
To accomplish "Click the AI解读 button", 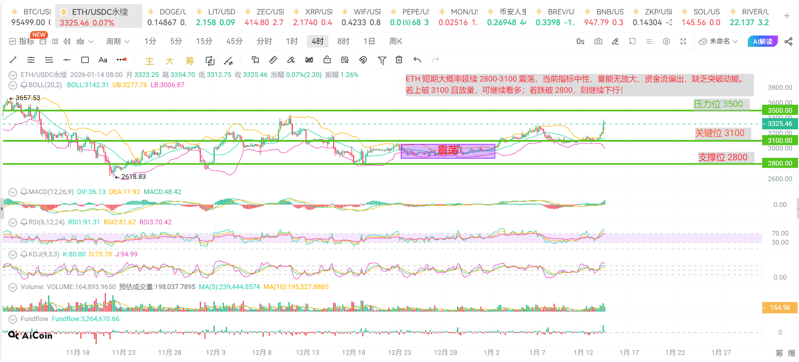I will 763,41.
